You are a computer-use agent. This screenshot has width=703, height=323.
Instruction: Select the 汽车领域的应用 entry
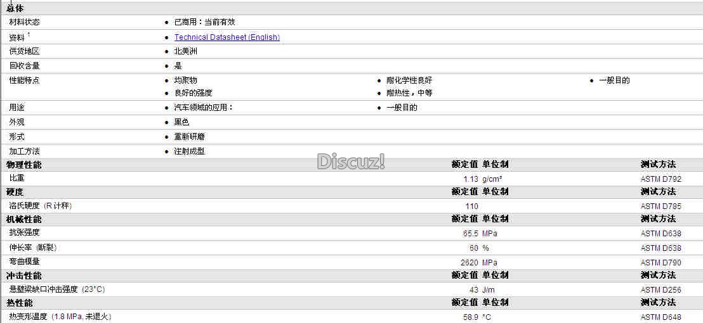click(x=204, y=108)
